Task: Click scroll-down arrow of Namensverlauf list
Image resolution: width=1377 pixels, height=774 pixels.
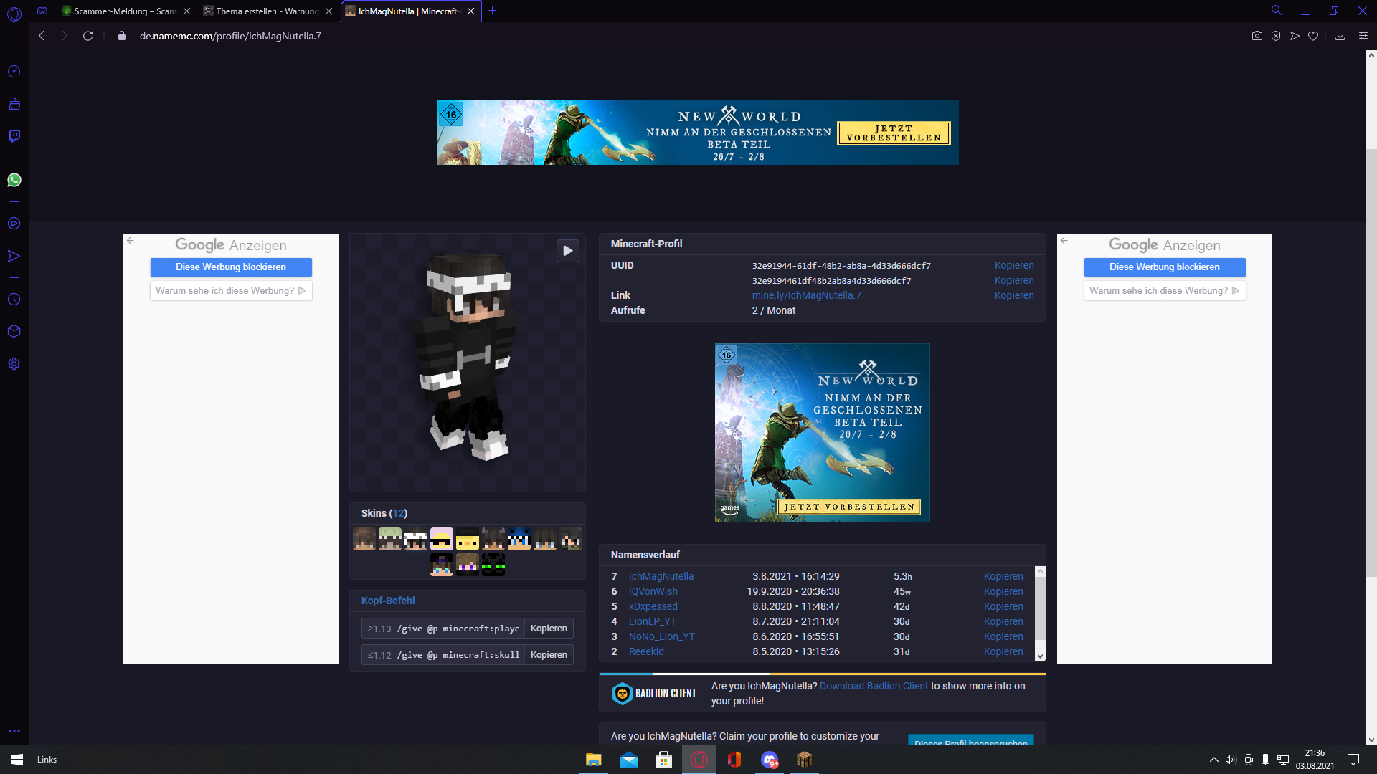Action: pyautogui.click(x=1040, y=656)
